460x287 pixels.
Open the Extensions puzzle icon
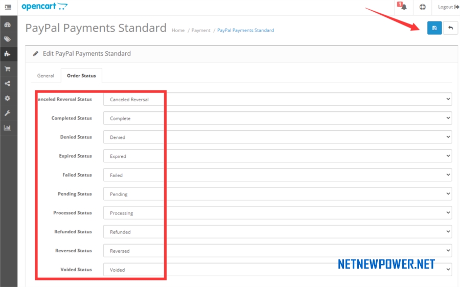(x=8, y=54)
